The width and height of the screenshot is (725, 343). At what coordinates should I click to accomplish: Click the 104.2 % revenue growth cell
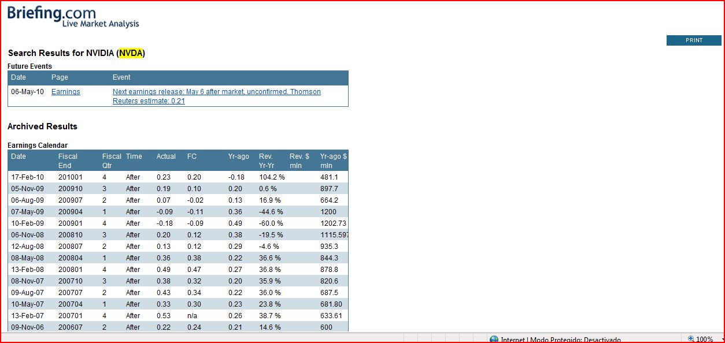click(x=272, y=177)
